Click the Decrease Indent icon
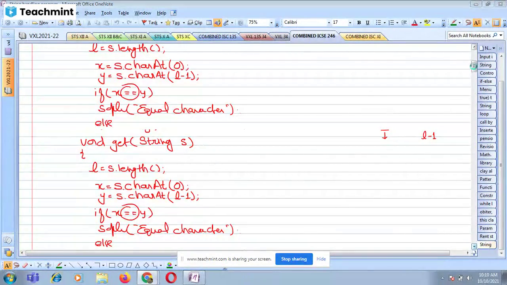The width and height of the screenshot is (507, 285). point(404,23)
